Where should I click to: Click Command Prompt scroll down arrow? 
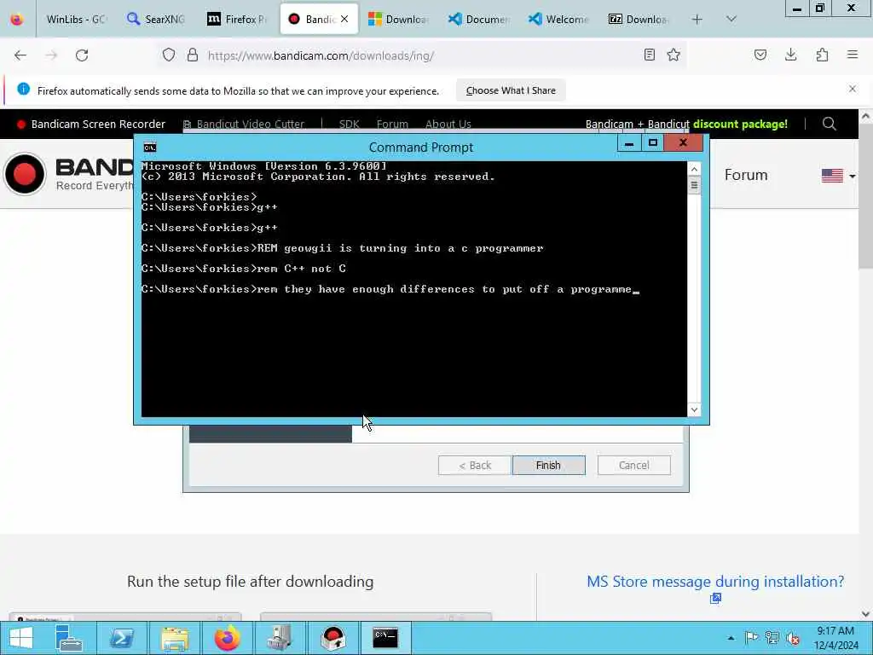694,410
